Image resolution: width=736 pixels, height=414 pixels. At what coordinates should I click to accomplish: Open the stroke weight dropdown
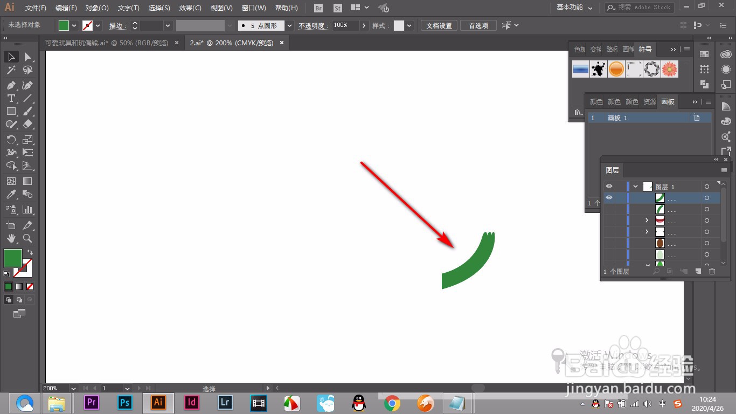[x=168, y=25]
